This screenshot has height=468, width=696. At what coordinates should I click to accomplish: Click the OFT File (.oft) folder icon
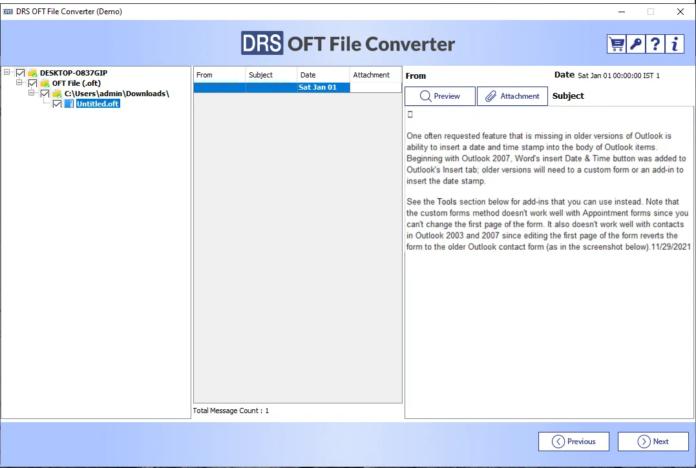pyautogui.click(x=45, y=83)
